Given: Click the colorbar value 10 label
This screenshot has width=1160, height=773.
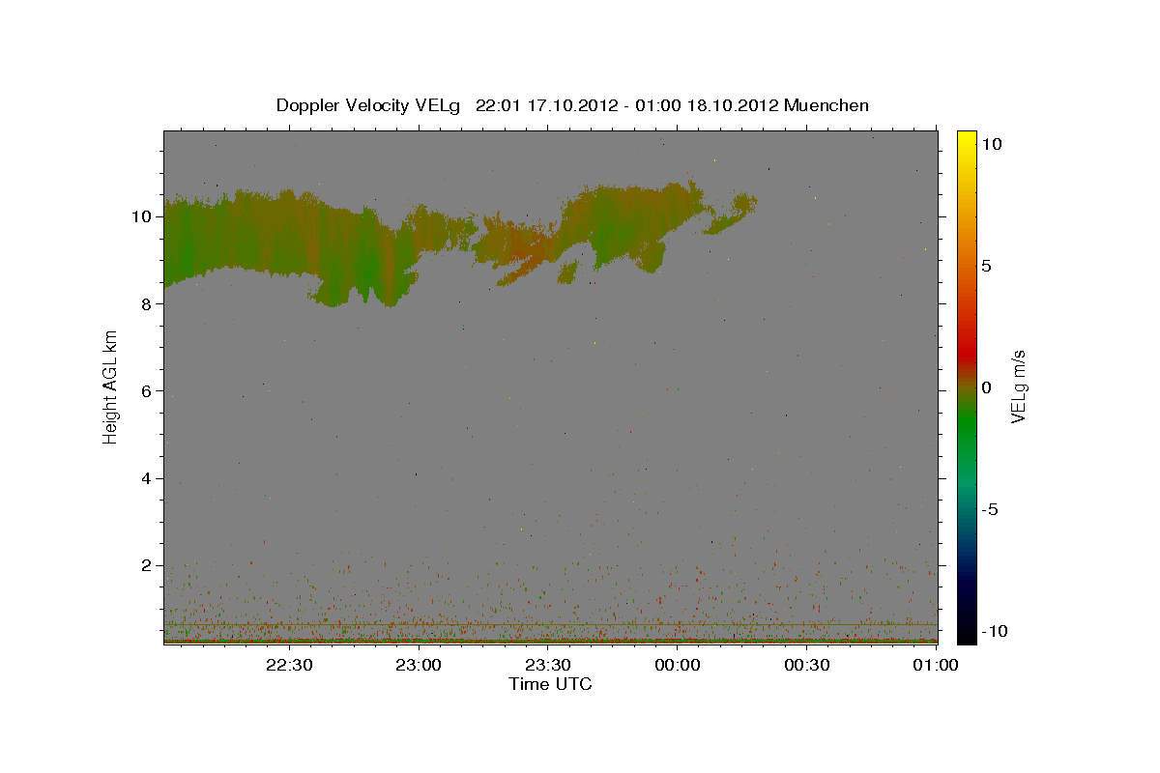Looking at the screenshot, I should click(x=992, y=144).
